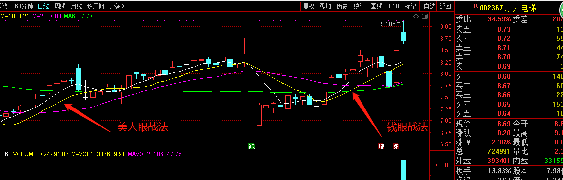Click the red 增 marker badge
Screen dimensions: 563x180
(x=382, y=146)
